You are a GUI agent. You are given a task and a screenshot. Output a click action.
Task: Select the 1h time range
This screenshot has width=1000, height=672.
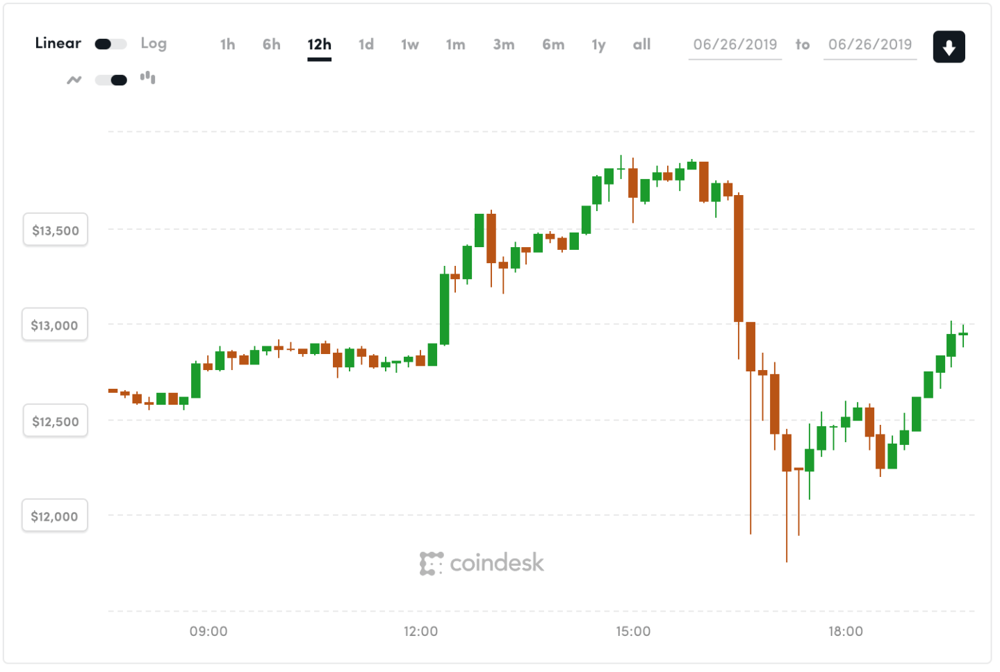click(227, 45)
